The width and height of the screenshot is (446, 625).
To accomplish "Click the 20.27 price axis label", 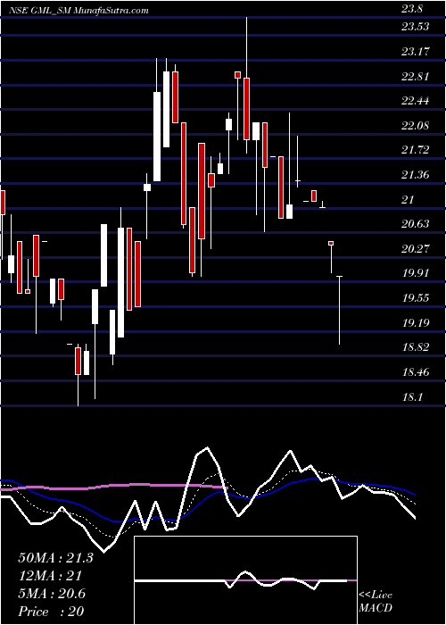I will click(417, 249).
